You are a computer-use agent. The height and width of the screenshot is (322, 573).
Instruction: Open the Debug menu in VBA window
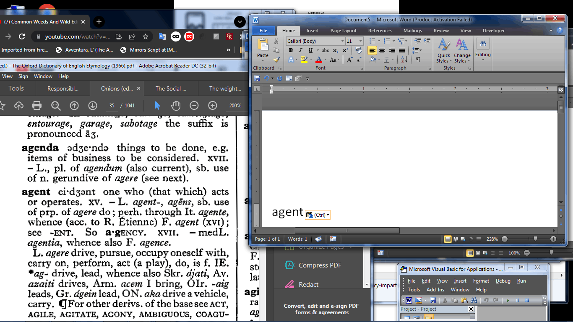[503, 281]
